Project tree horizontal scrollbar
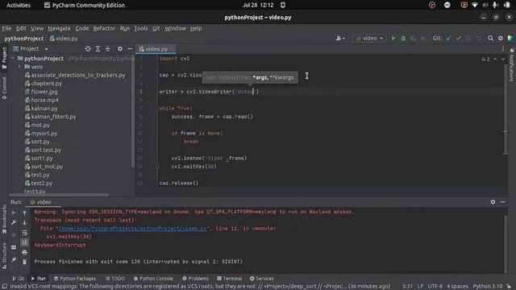516x290 pixels. [x=59, y=195]
